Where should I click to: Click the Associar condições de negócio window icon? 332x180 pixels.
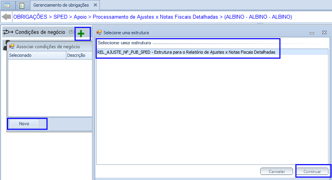pyautogui.click(x=12, y=46)
